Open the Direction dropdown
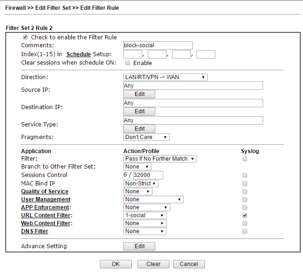The width and height of the screenshot is (303, 273). pos(165,77)
